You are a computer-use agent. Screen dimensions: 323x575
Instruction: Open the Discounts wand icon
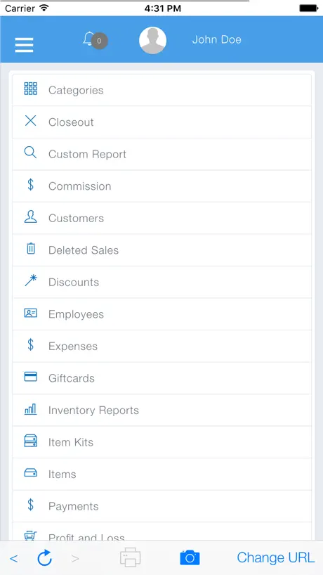31,280
